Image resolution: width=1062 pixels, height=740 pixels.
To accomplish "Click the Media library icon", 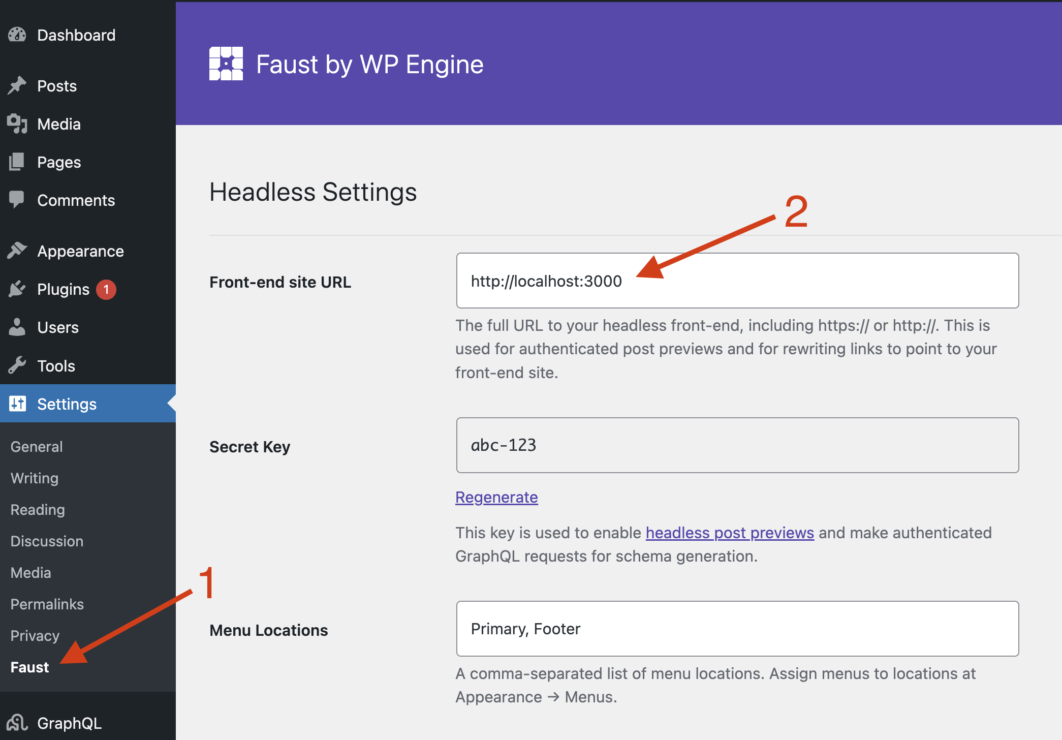I will coord(17,124).
